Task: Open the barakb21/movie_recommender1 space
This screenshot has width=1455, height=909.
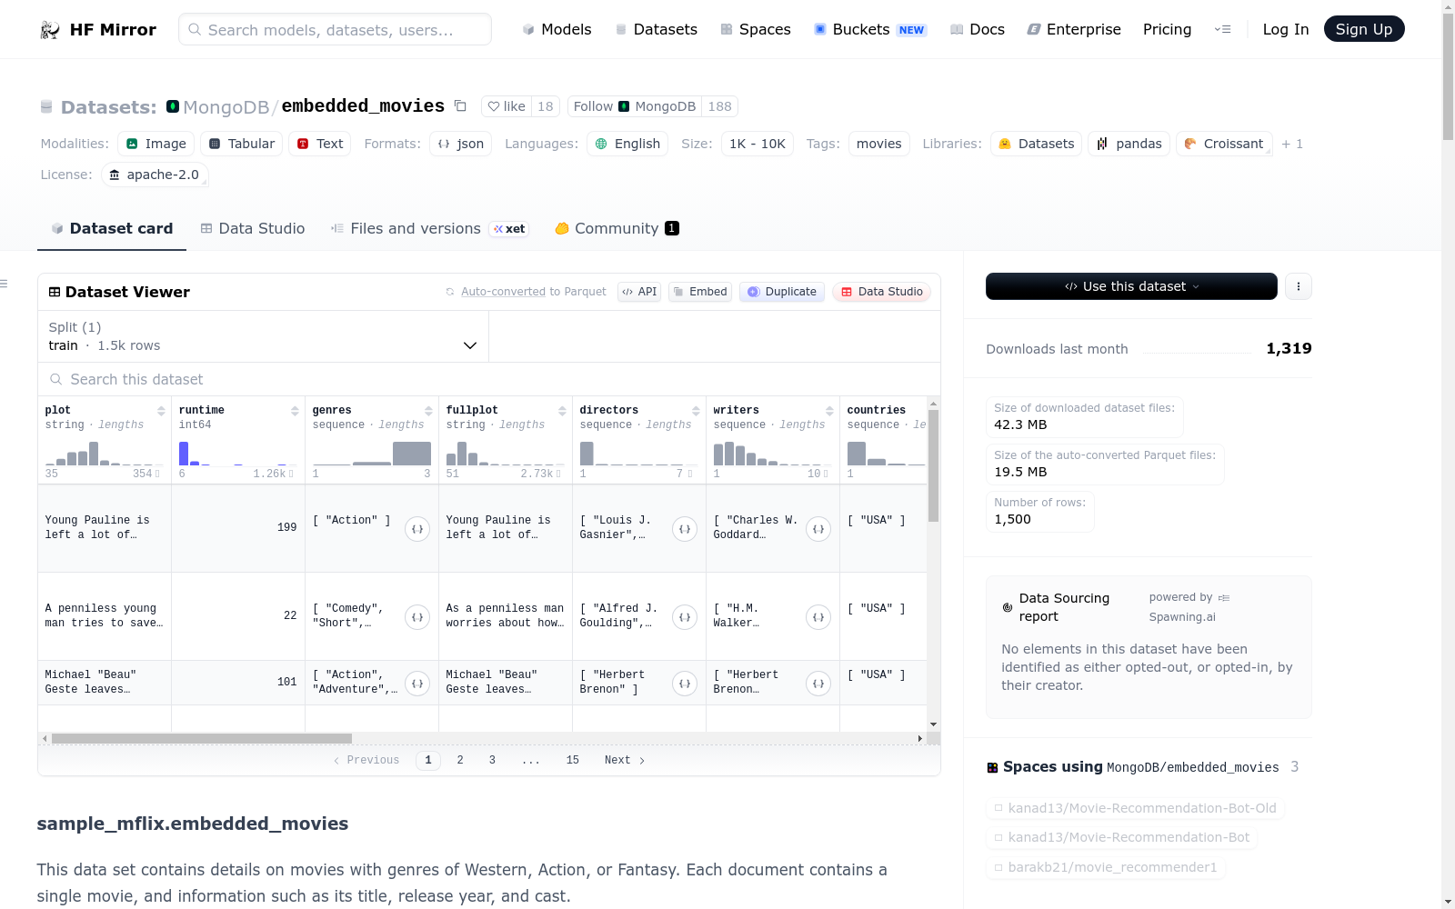Action: pos(1106,867)
